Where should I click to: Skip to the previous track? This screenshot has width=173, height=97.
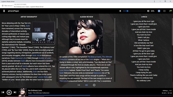(x=3, y=92)
